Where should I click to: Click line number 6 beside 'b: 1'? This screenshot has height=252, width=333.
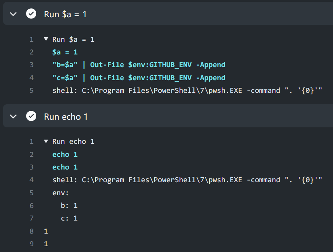point(31,206)
